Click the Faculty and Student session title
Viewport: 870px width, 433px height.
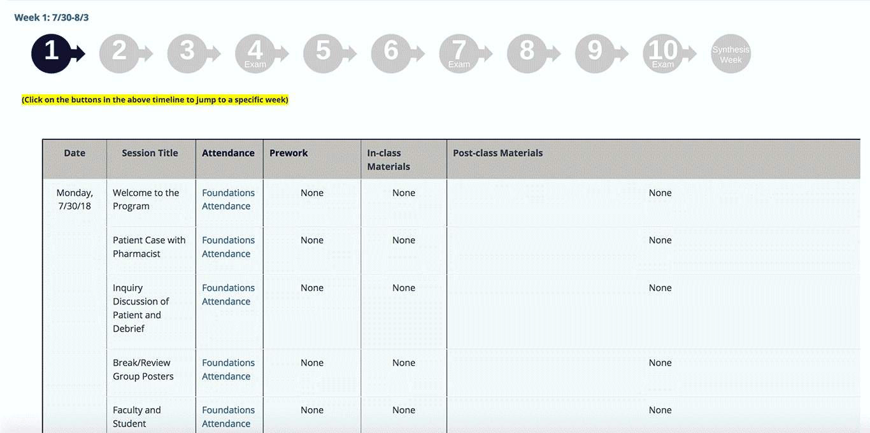[x=137, y=417]
